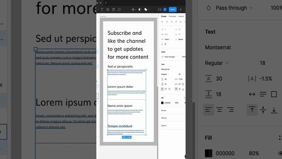This screenshot has height=159, width=282.
Task: Enable enlarged auto width double-arrow option
Action: click(252, 94)
